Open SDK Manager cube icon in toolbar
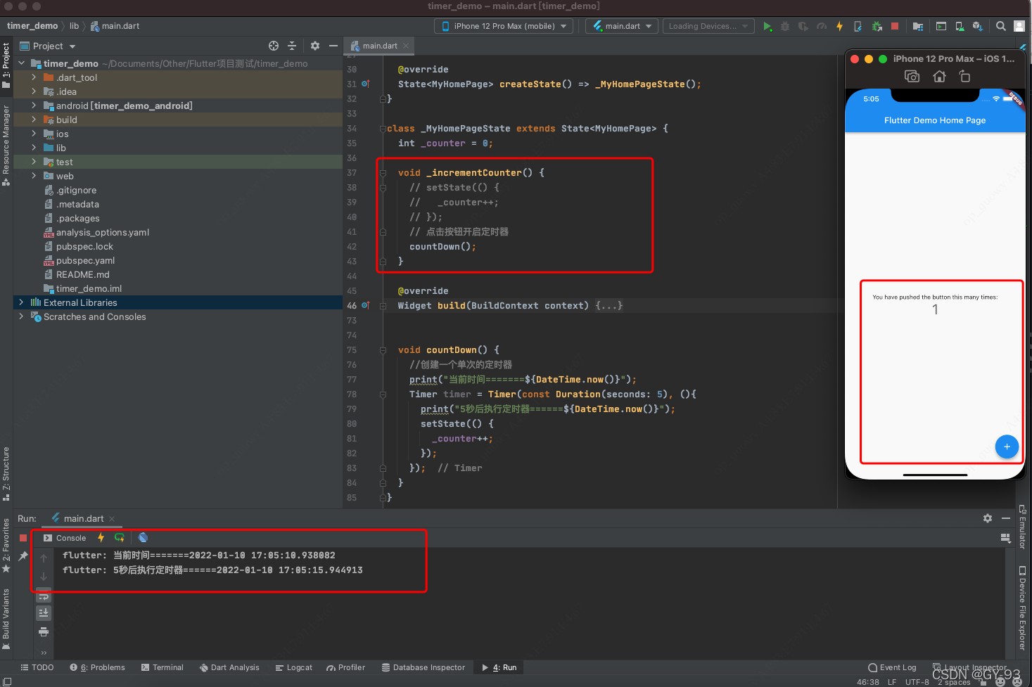This screenshot has height=687, width=1032. (x=978, y=26)
